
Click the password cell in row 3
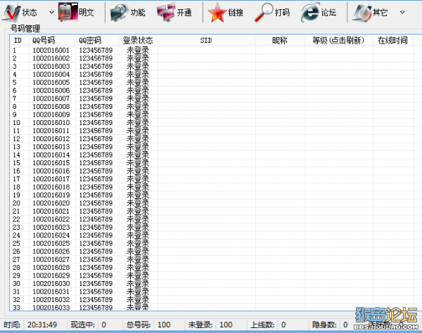(96, 66)
